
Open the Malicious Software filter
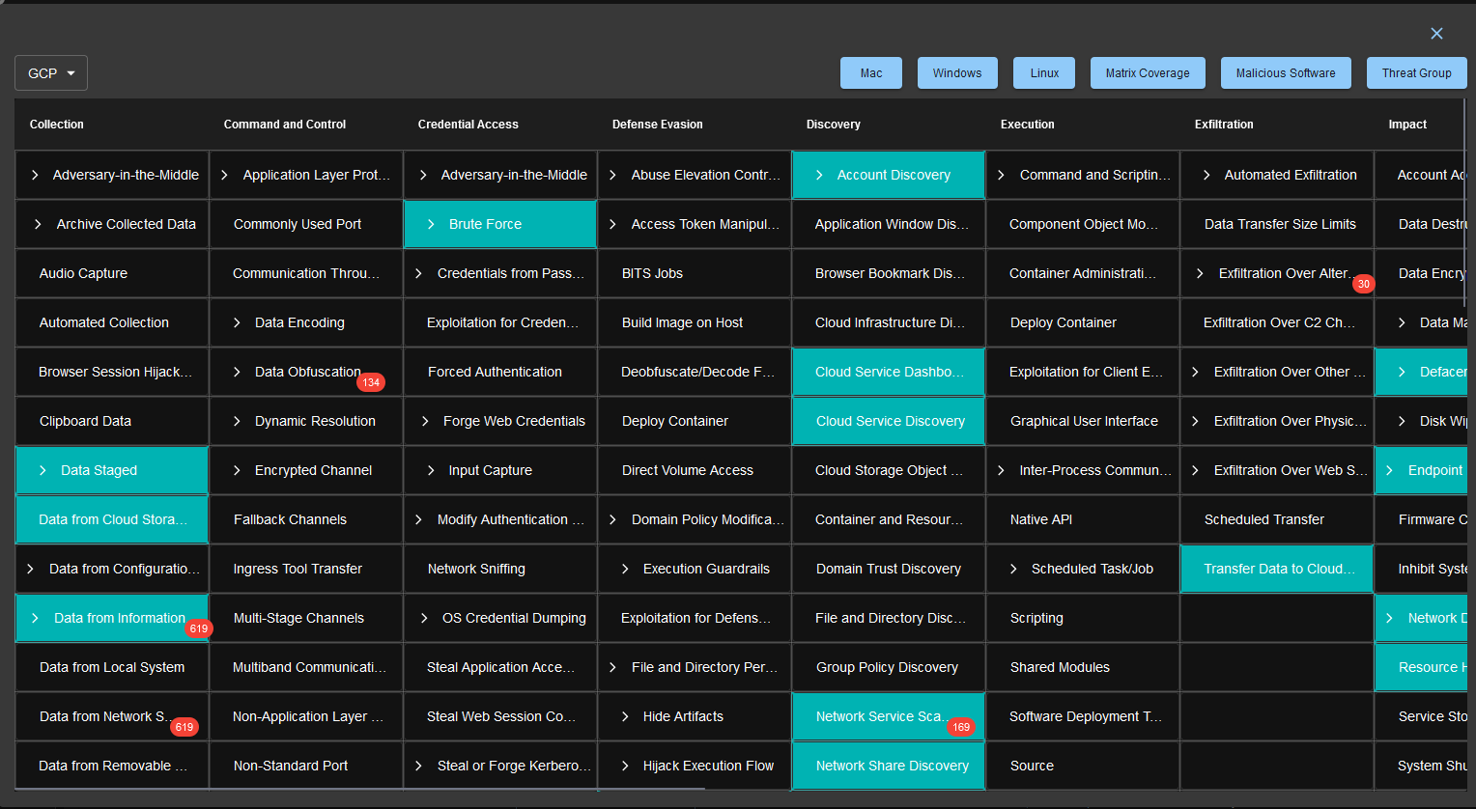tap(1285, 73)
